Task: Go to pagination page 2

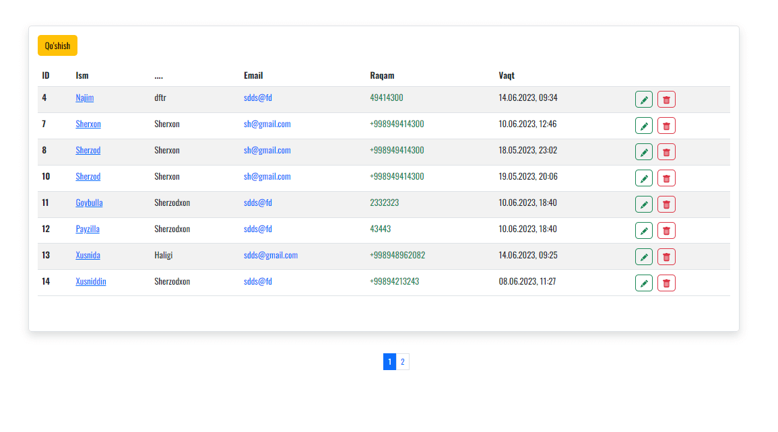Action: click(402, 362)
